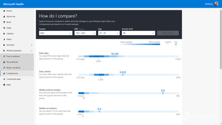Viewport: 222px width, 125px height.
Task: Click the typical 5,610 steps value
Action: (98, 61)
